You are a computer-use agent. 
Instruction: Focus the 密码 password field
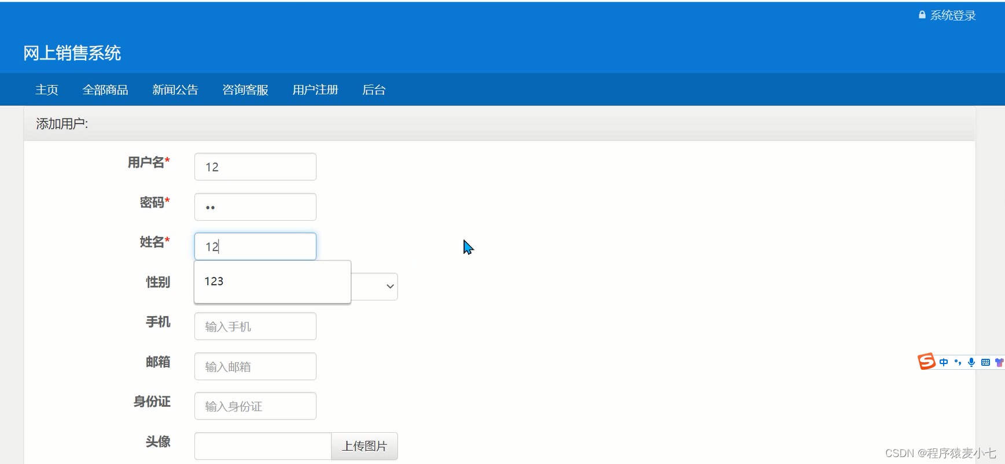pyautogui.click(x=255, y=207)
